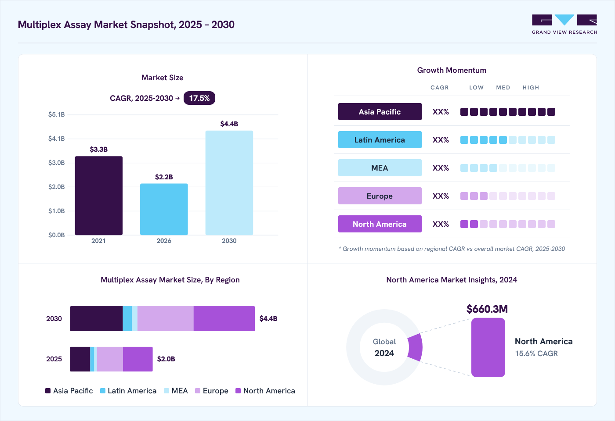Click the Grand View Research logo
The image size is (615, 421).
[x=564, y=25]
